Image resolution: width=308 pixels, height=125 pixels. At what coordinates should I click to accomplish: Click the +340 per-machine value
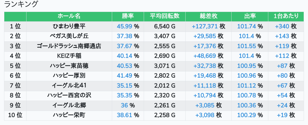[x=282, y=26]
